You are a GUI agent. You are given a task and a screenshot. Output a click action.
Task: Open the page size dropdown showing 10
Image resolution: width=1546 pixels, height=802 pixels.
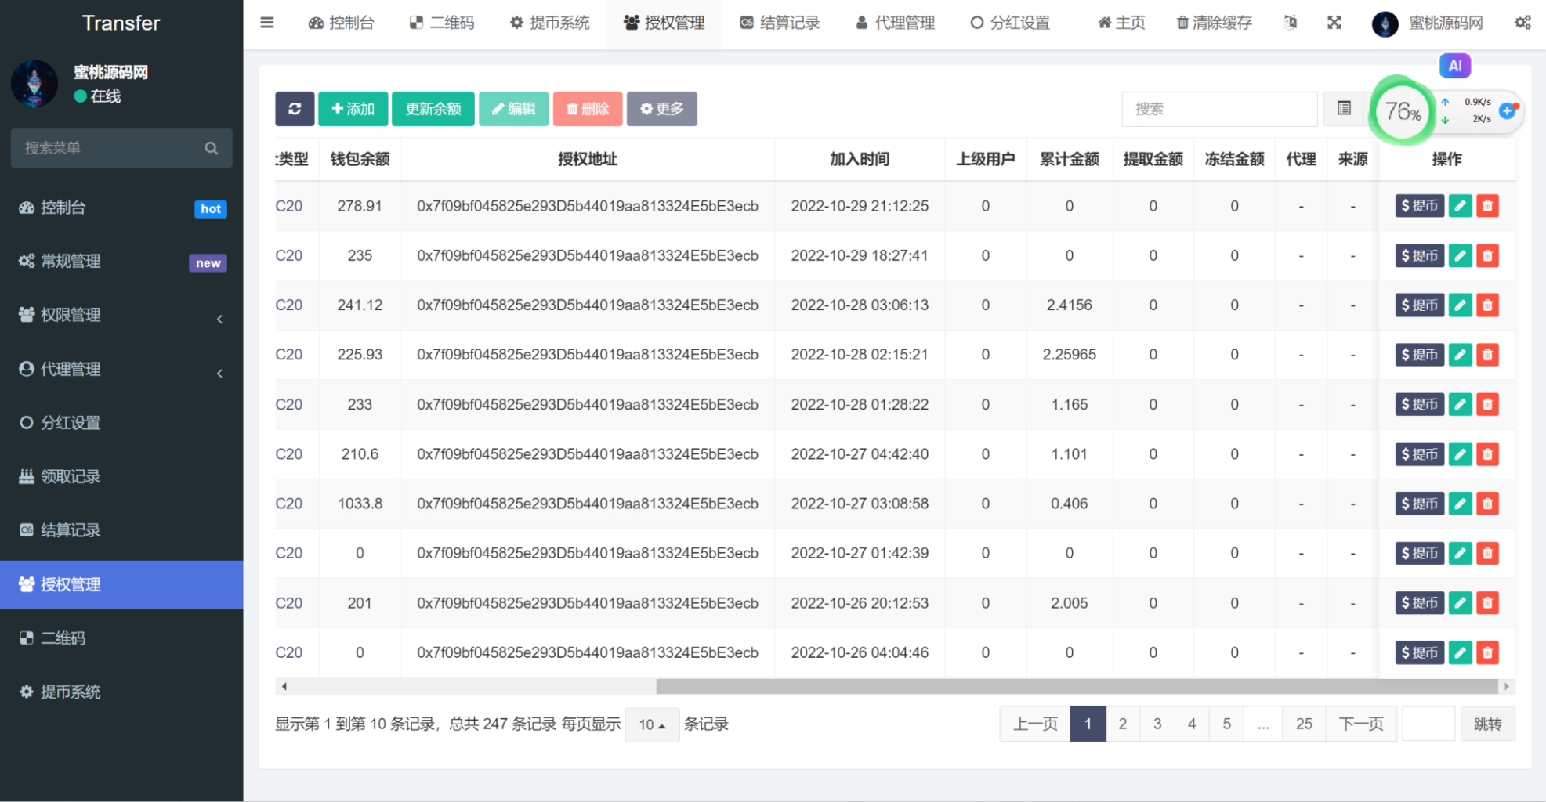tap(651, 724)
